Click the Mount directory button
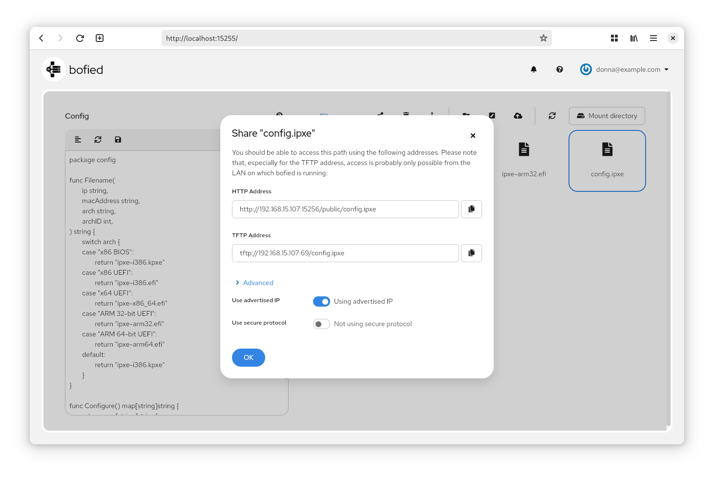The height and width of the screenshot is (477, 714). 607,116
